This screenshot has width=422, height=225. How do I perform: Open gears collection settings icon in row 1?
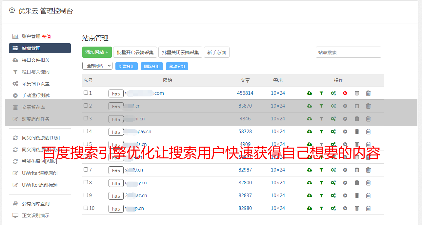(333, 93)
